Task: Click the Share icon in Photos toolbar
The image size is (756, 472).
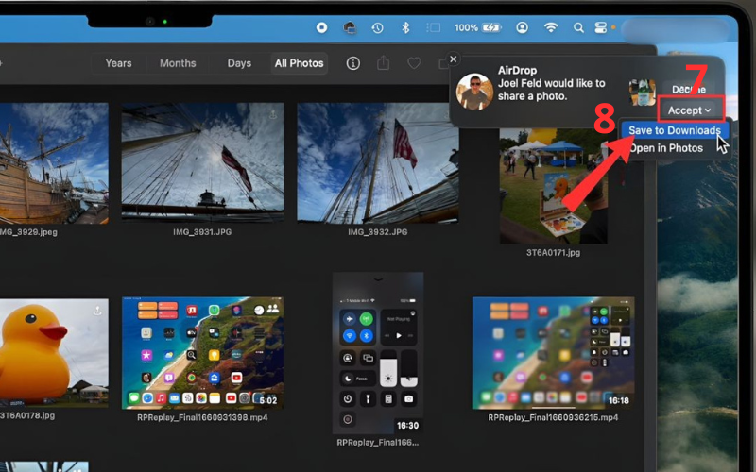Action: [x=384, y=63]
